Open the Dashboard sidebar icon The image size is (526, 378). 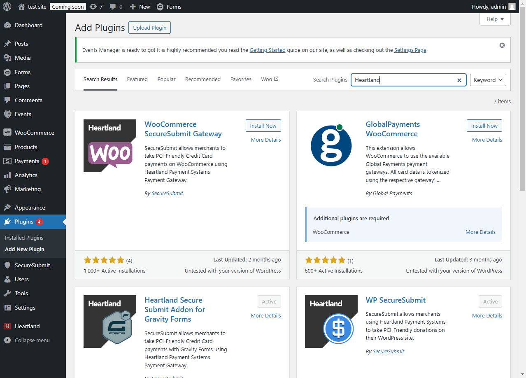pyautogui.click(x=7, y=25)
